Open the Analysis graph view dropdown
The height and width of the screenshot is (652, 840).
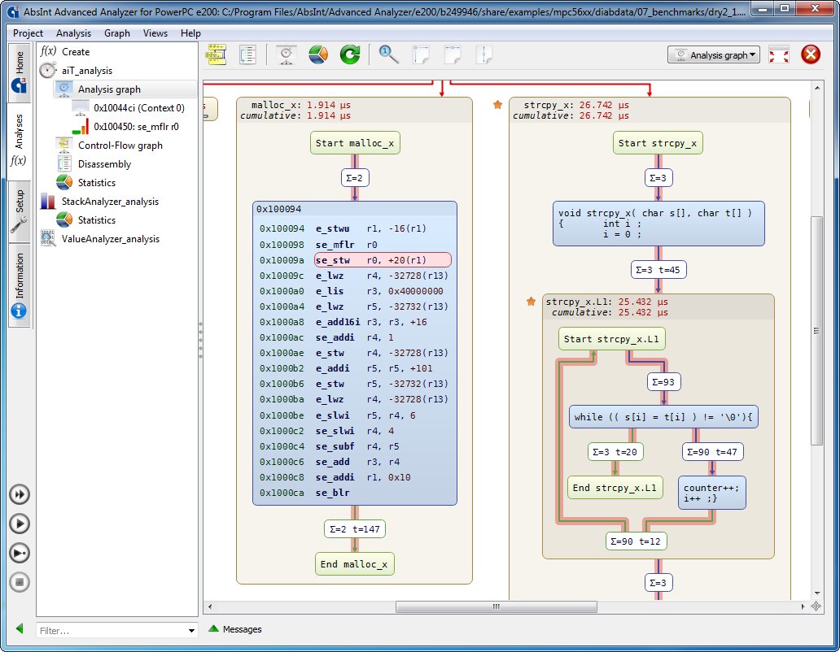[714, 54]
